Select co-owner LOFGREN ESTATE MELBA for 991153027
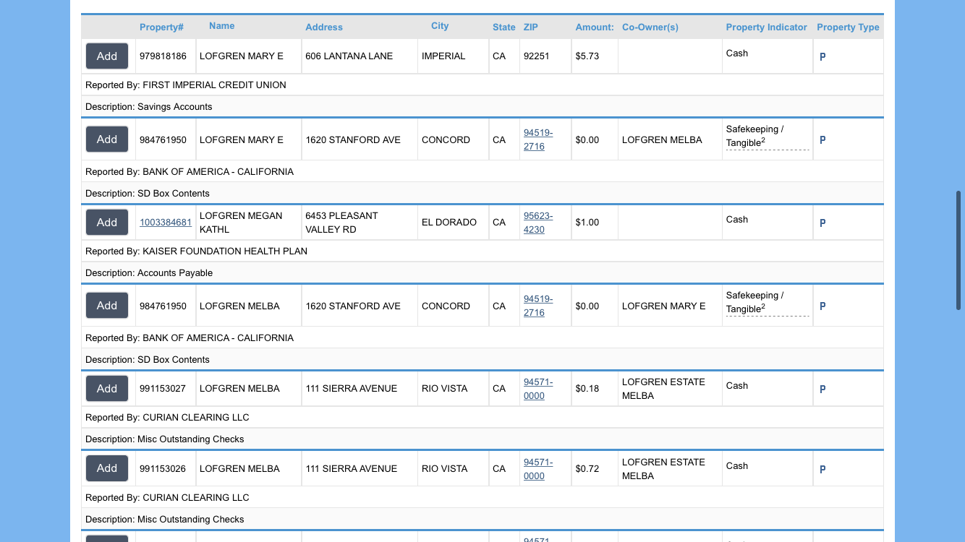The image size is (965, 542). pyautogui.click(x=663, y=389)
